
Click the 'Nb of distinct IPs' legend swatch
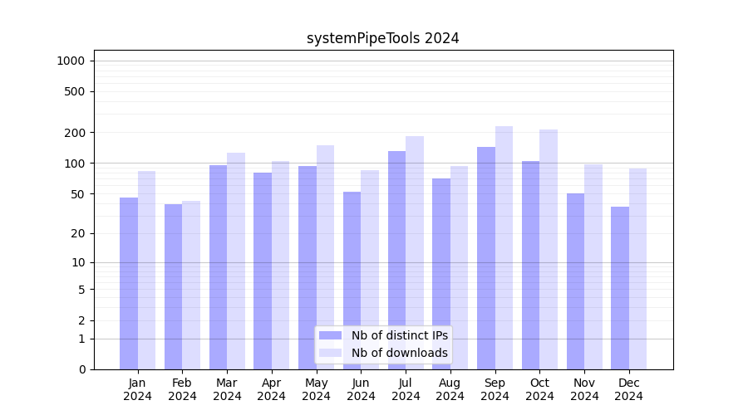tap(330, 335)
